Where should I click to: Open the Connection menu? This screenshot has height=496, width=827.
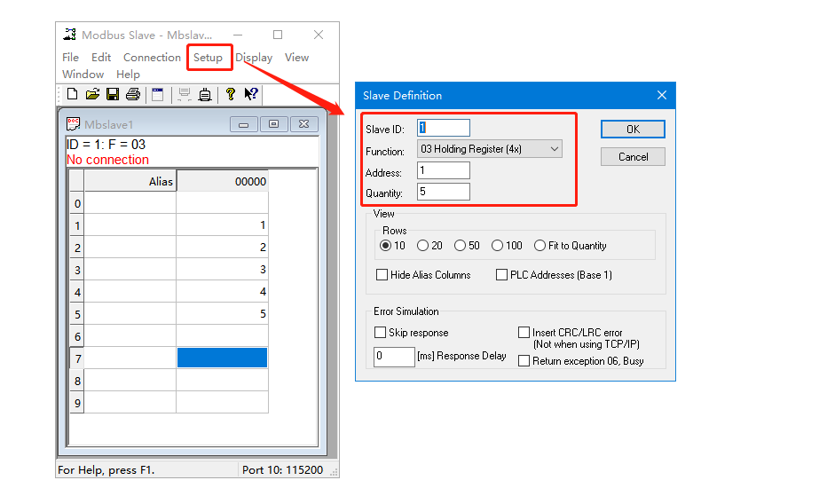pos(152,58)
